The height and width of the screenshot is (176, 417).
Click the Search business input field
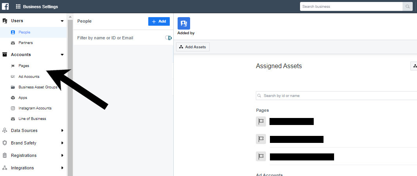[351, 7]
